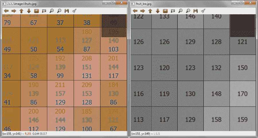This screenshot has width=258, height=138.
Task: Click the grayscale pixel cell showing 170
Action: (x=243, y=94)
